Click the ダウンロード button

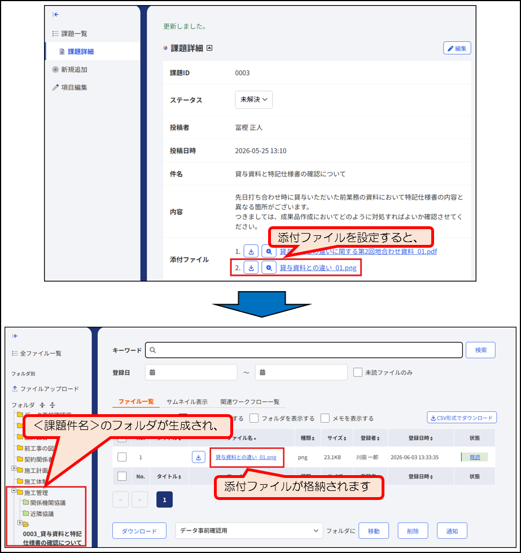139,531
